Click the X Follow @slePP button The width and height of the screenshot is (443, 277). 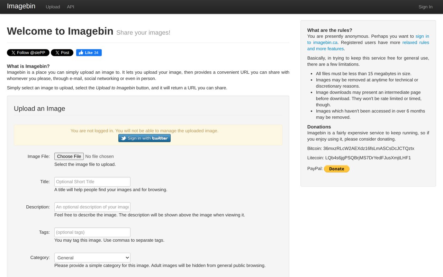[28, 53]
